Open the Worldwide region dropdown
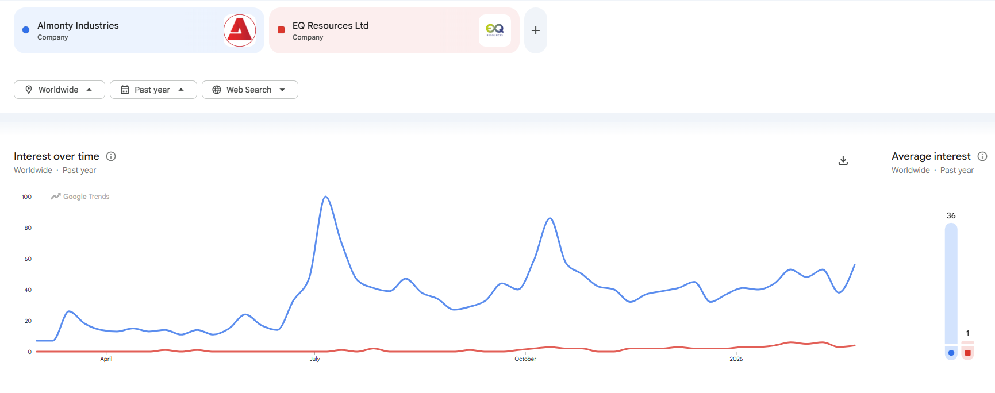This screenshot has height=393, width=995. (x=59, y=90)
